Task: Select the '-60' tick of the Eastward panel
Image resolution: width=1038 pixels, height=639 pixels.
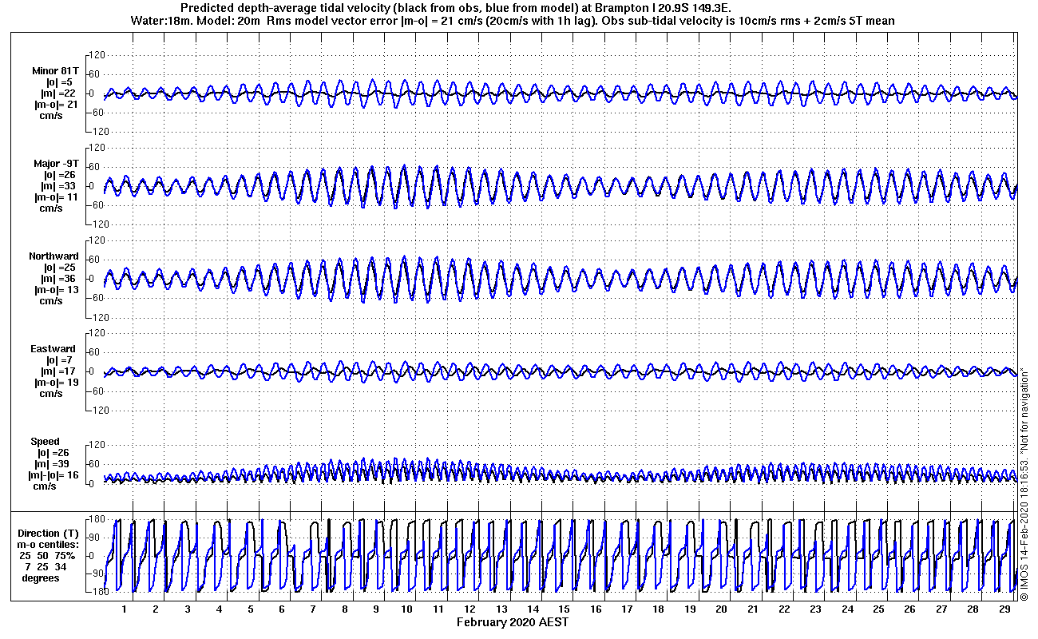Action: pyautogui.click(x=98, y=390)
